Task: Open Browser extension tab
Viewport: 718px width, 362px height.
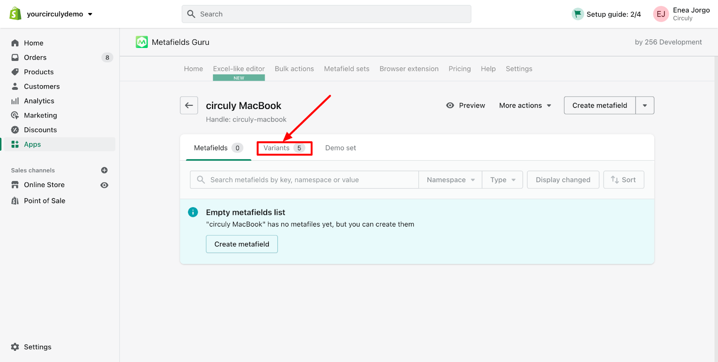Action: (409, 69)
